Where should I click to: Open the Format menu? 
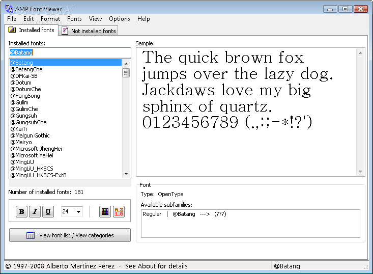[x=50, y=19]
